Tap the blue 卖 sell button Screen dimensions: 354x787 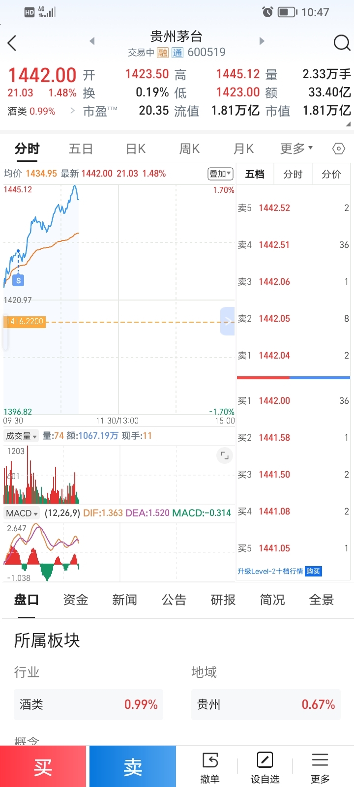[133, 766]
